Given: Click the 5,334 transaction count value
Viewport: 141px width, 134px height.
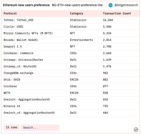Looking at the screenshot, I should pos(107,33).
